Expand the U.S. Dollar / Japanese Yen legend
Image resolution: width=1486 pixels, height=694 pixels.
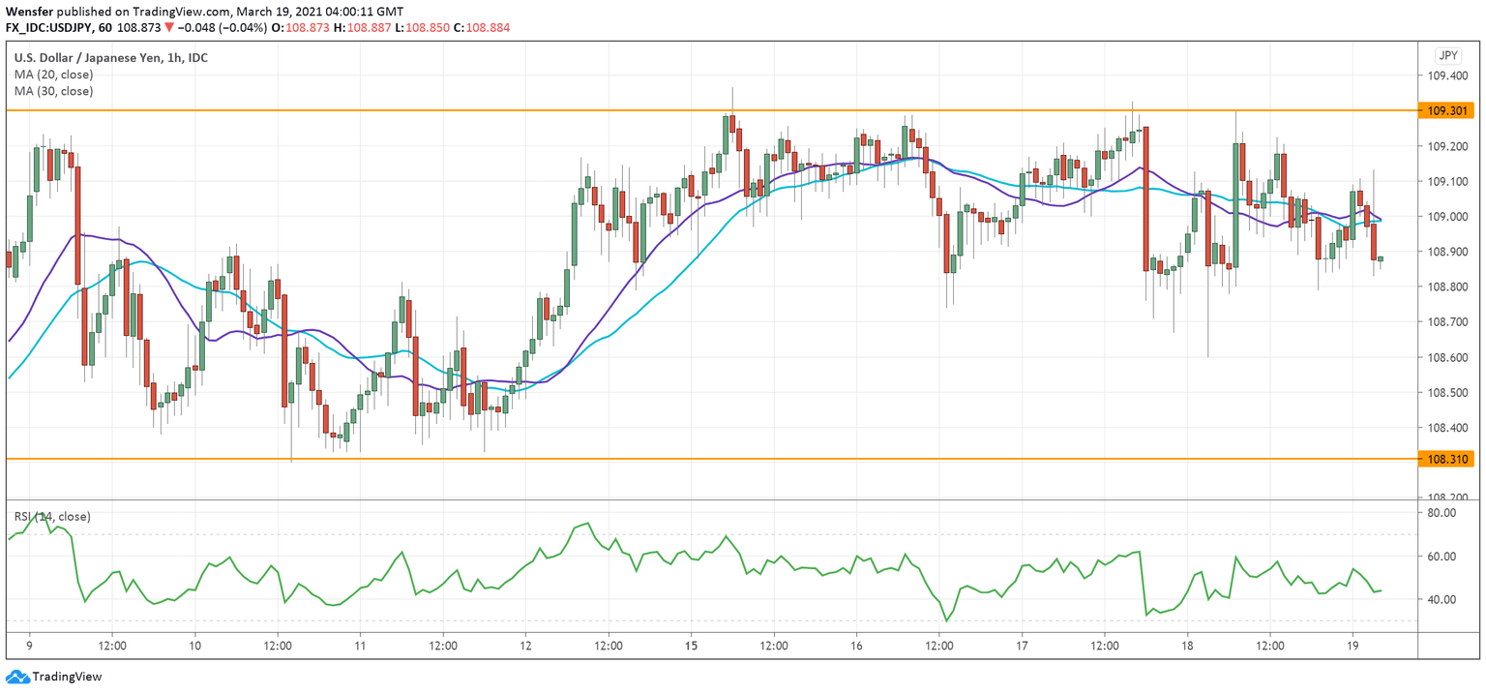click(x=111, y=57)
